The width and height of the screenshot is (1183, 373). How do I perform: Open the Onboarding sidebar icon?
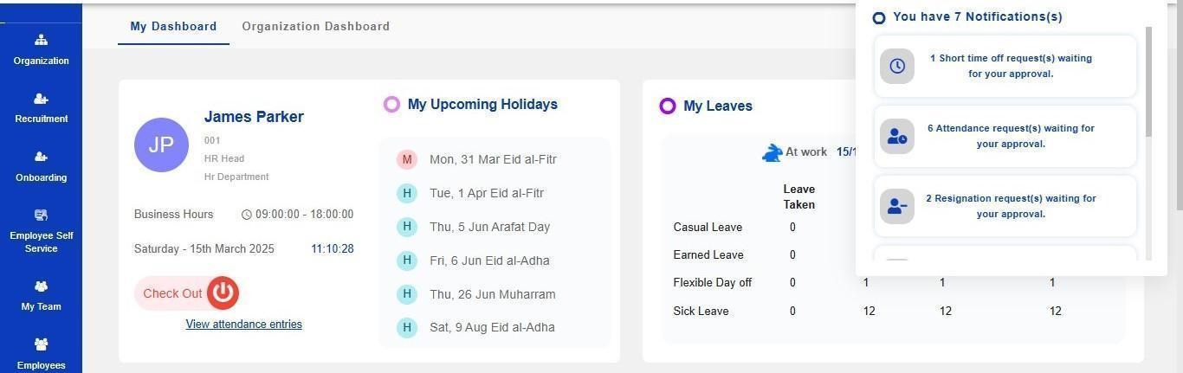(x=41, y=157)
